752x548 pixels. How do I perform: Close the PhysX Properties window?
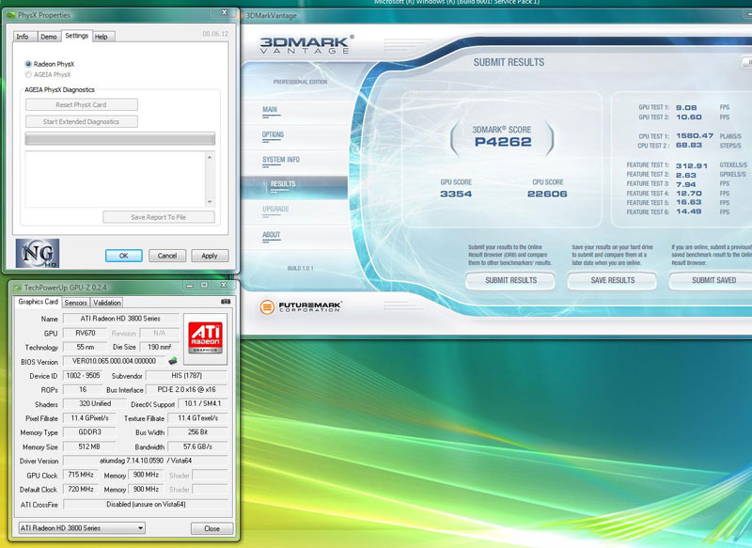[225, 12]
